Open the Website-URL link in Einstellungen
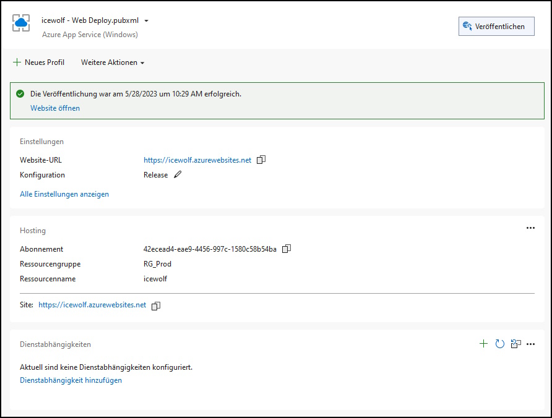 click(x=197, y=160)
